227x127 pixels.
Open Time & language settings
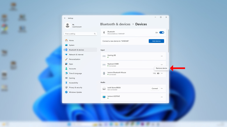pyautogui.click(x=81, y=73)
